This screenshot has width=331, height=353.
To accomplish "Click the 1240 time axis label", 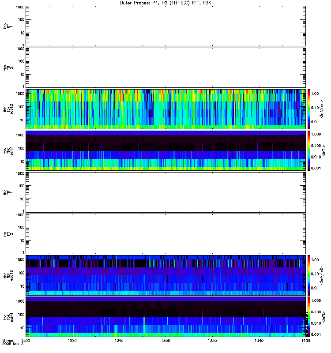I will [x=119, y=341].
